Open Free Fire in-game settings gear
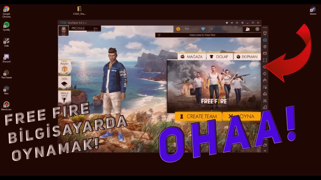321x180 pixels. (257, 29)
